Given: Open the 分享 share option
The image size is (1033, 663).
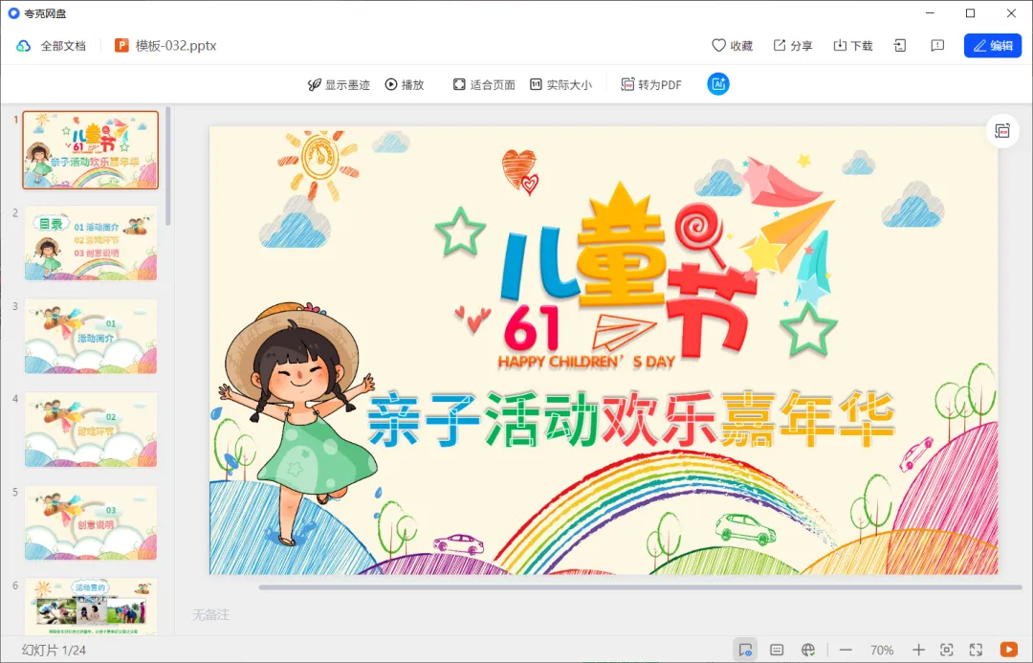Looking at the screenshot, I should pos(793,46).
